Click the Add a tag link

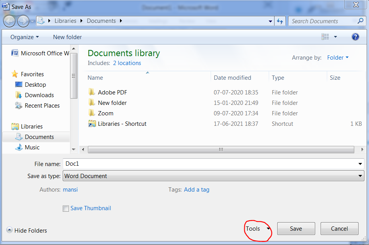point(196,190)
